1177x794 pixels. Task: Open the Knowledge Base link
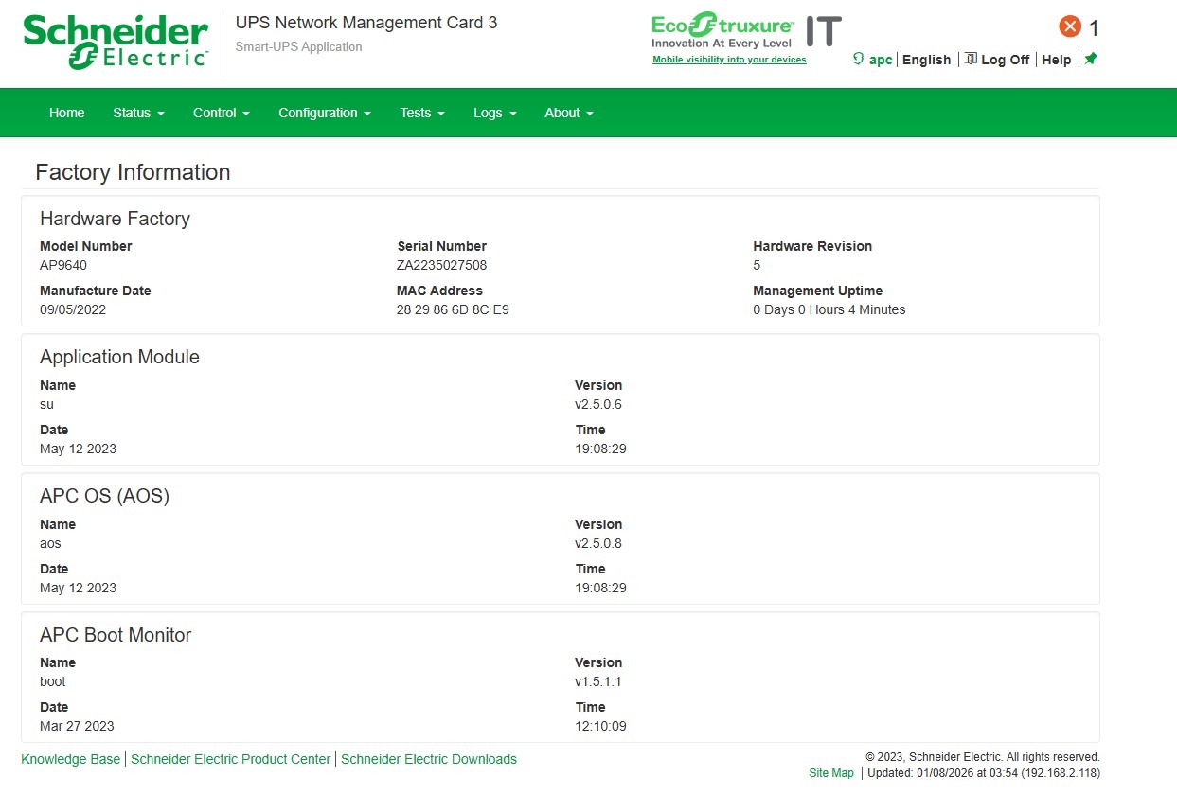[71, 759]
